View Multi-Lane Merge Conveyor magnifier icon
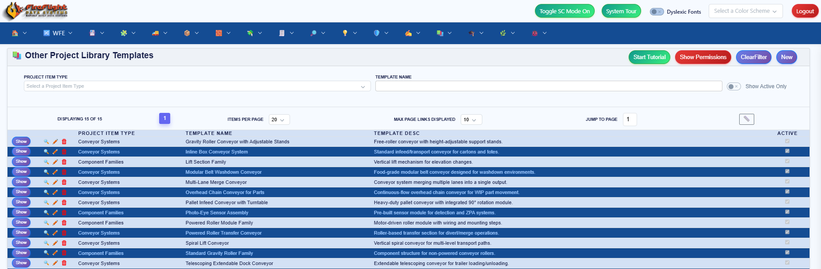Image resolution: width=821 pixels, height=269 pixels. click(x=46, y=182)
